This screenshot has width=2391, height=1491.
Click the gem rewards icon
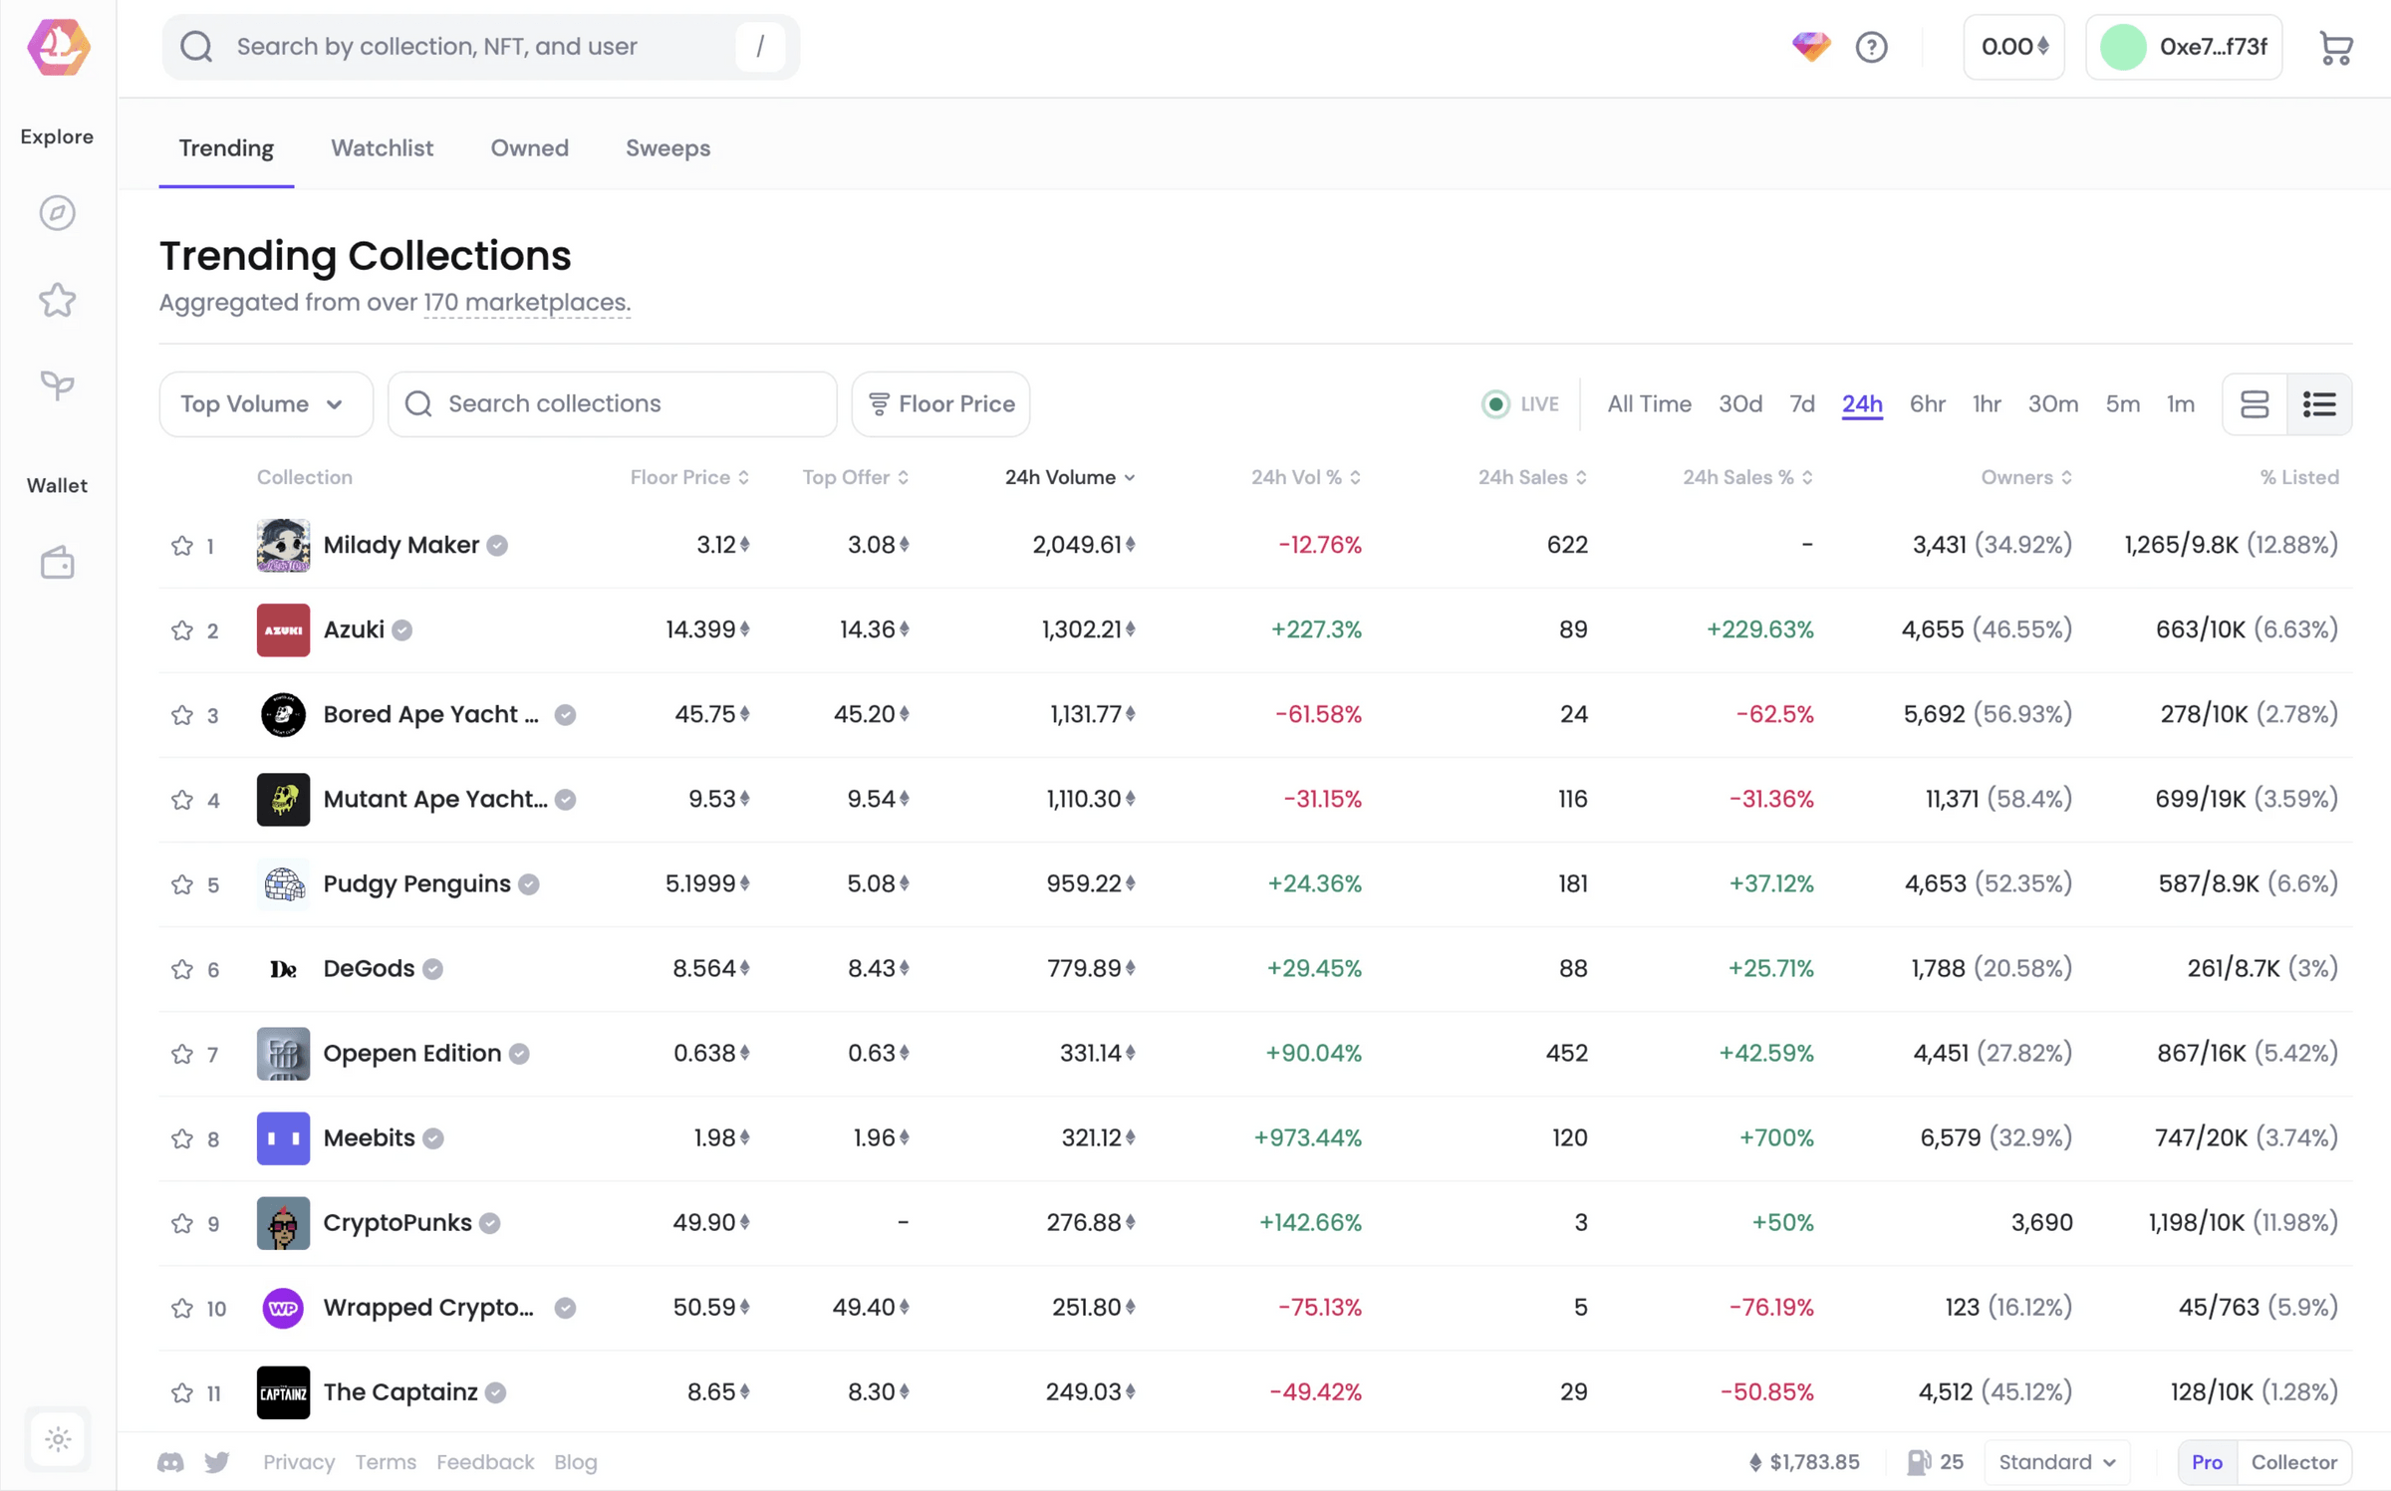coord(1810,46)
